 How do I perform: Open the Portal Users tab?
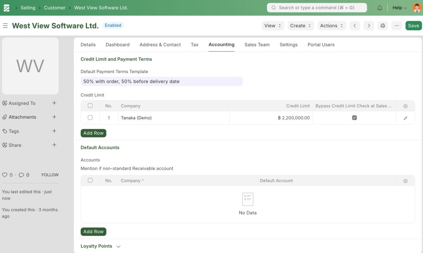321,45
